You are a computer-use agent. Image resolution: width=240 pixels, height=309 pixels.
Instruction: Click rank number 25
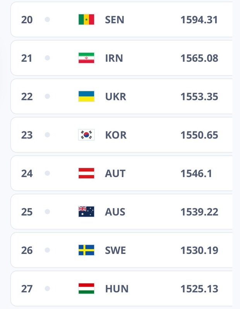pos(27,212)
